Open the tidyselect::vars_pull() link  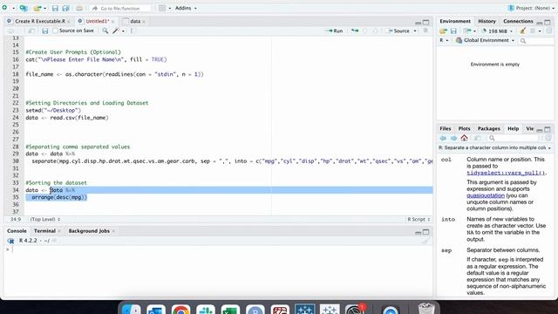506,173
